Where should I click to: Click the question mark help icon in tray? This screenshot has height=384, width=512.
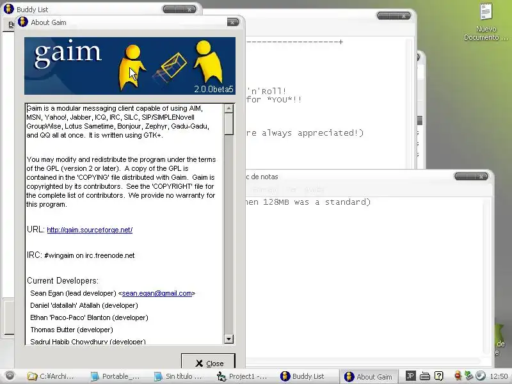439,376
